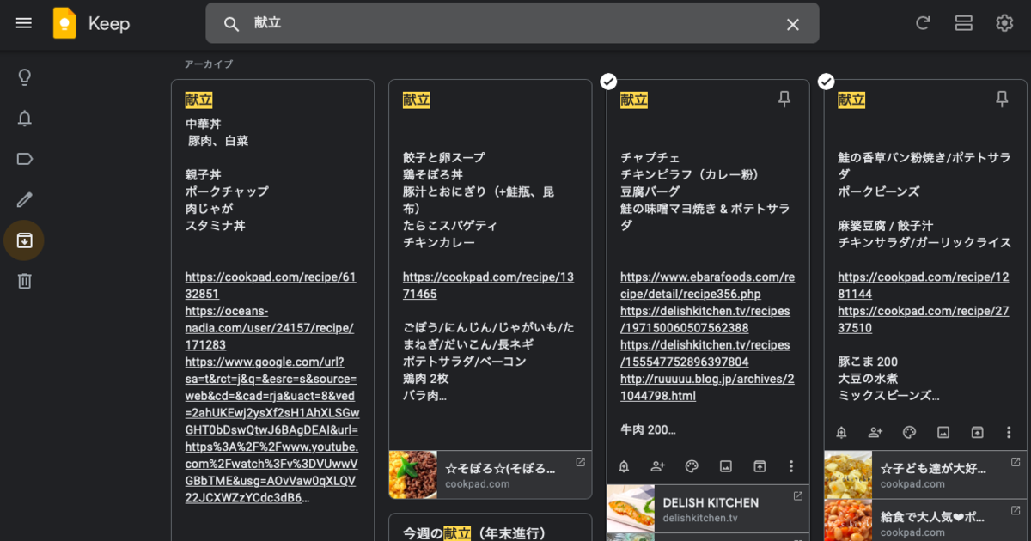Open Labels from the sidebar
Image resolution: width=1031 pixels, height=541 pixels.
click(x=24, y=158)
